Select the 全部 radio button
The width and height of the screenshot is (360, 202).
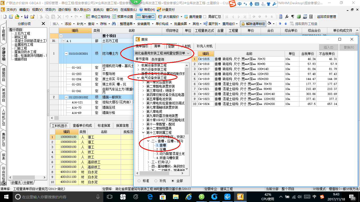tap(173, 181)
